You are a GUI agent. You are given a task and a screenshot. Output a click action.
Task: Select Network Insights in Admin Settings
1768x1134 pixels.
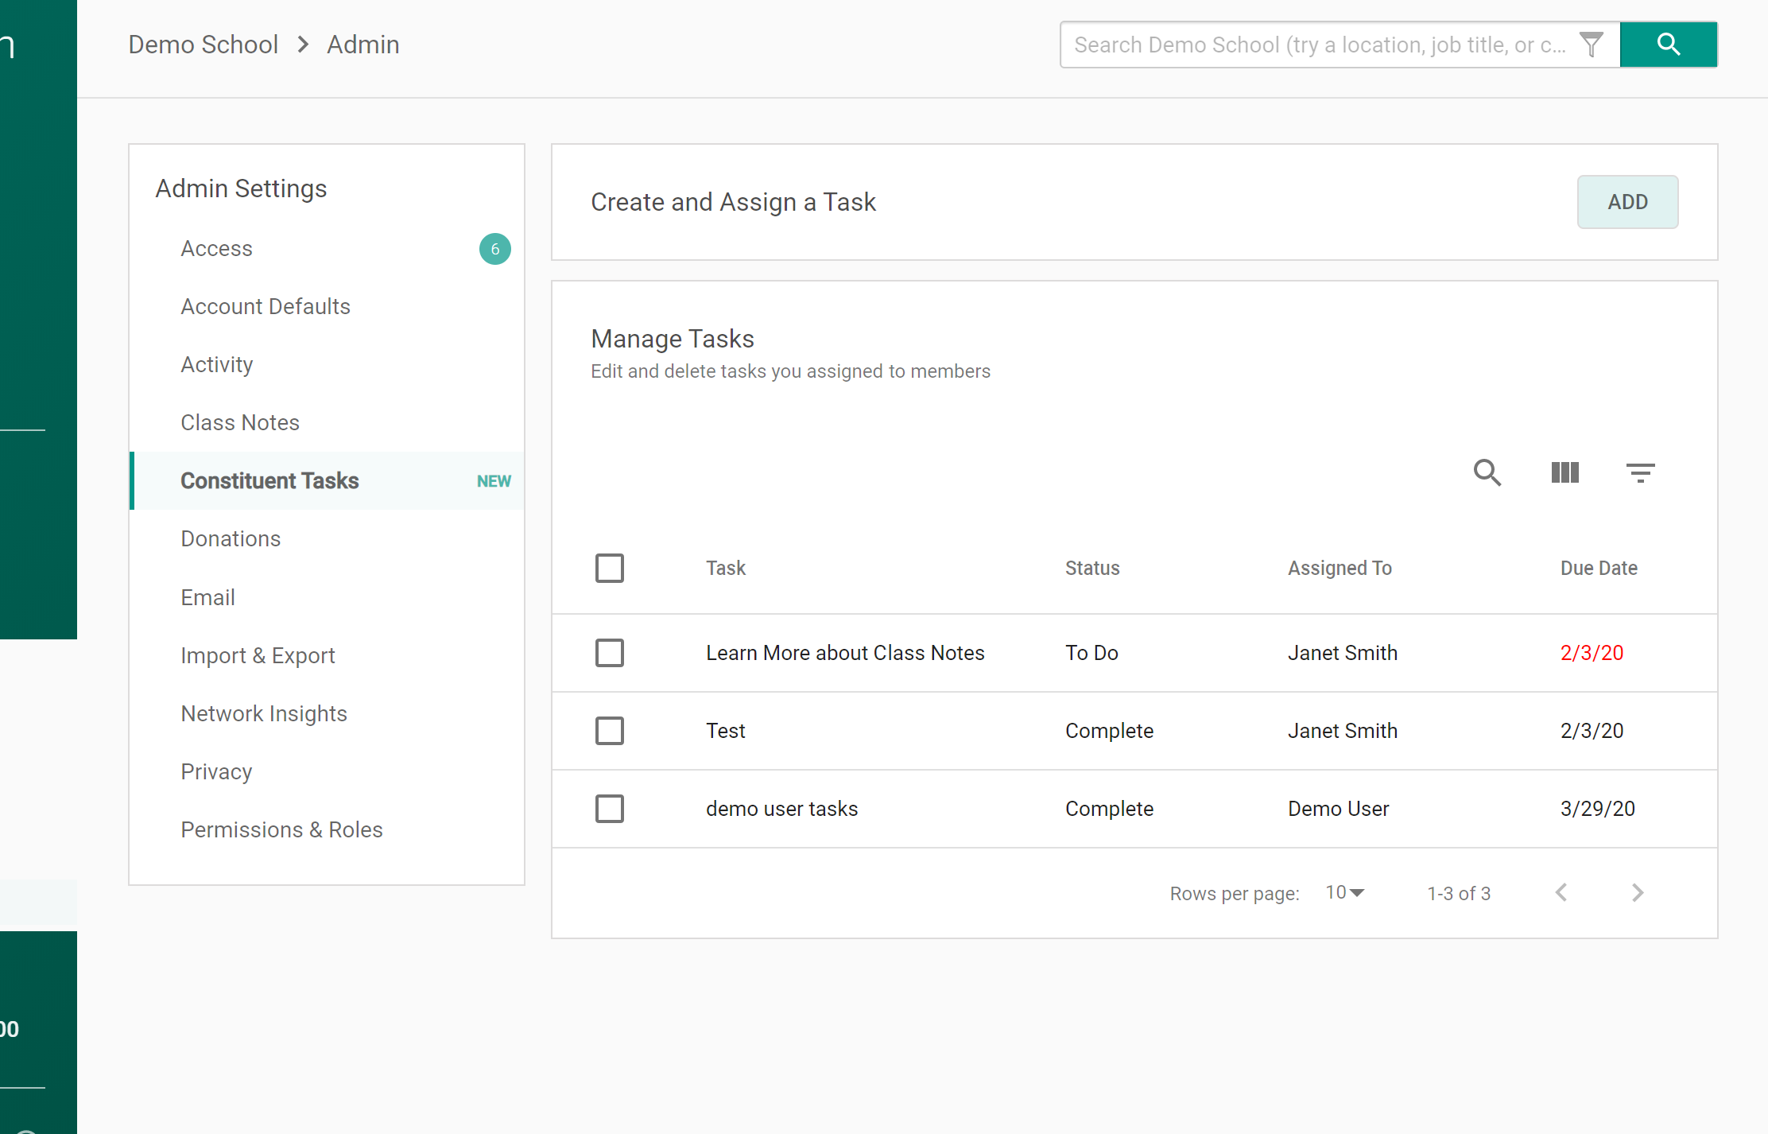click(264, 713)
